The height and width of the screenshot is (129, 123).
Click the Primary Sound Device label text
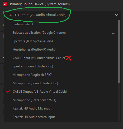40,4
